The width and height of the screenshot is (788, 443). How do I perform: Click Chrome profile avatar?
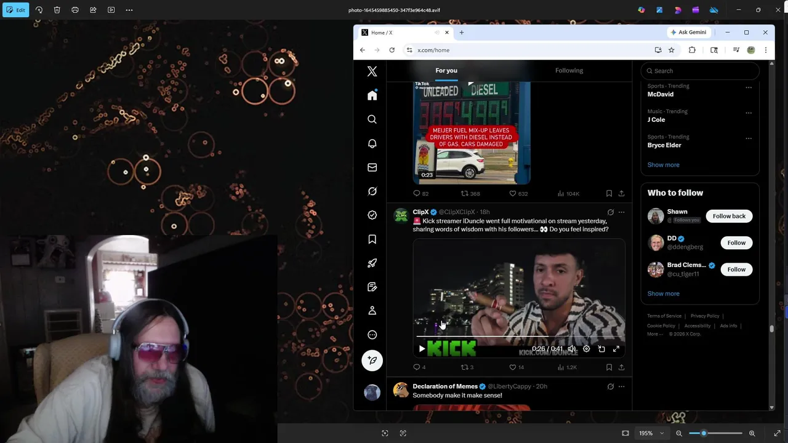751,50
